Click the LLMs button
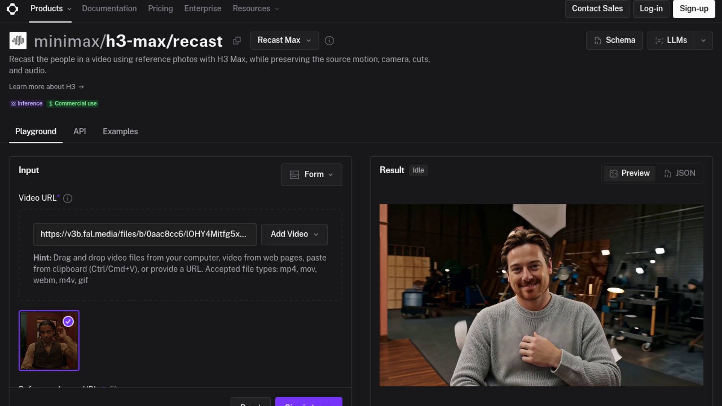The image size is (722, 406). pyautogui.click(x=671, y=40)
